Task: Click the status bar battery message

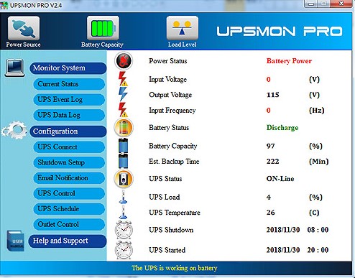Action: (x=175, y=268)
